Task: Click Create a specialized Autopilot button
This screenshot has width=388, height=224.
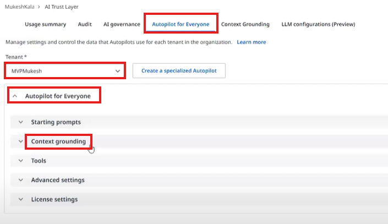Action: click(x=179, y=71)
